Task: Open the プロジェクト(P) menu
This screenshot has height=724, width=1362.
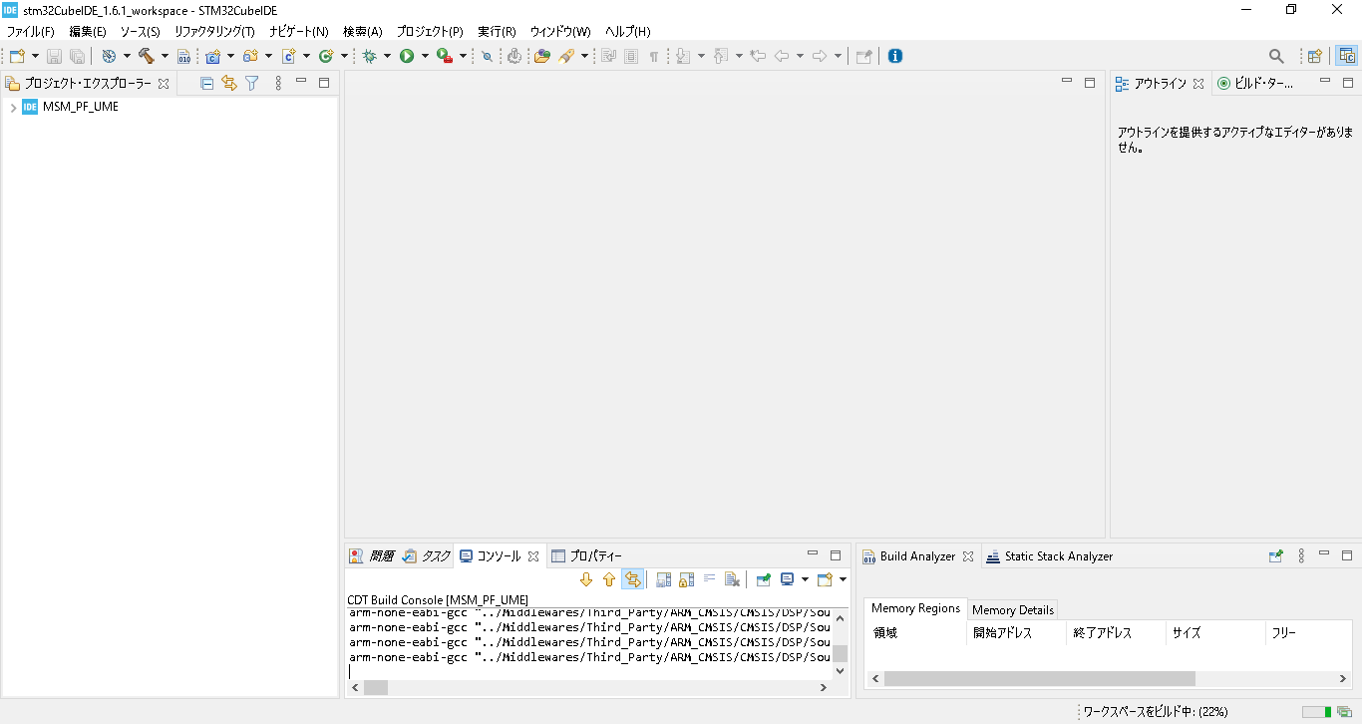Action: pos(430,32)
